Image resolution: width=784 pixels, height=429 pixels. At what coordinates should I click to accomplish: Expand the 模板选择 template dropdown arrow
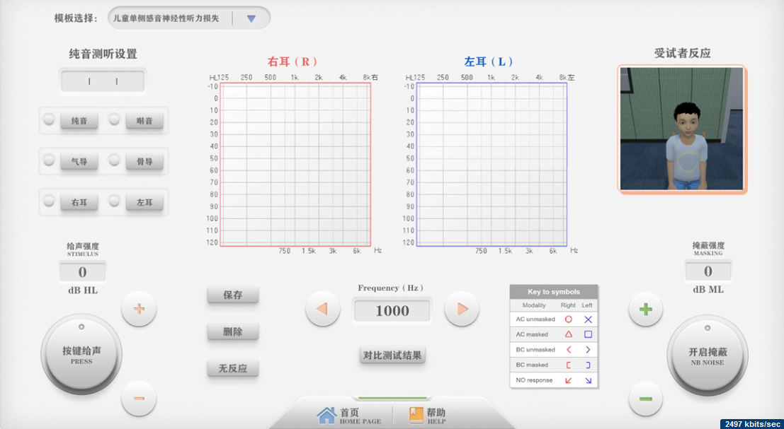click(251, 18)
